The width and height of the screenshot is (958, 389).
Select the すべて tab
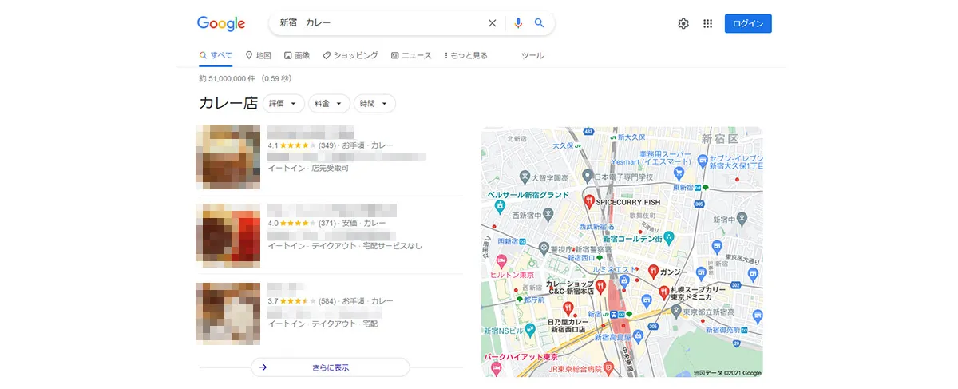coord(216,55)
